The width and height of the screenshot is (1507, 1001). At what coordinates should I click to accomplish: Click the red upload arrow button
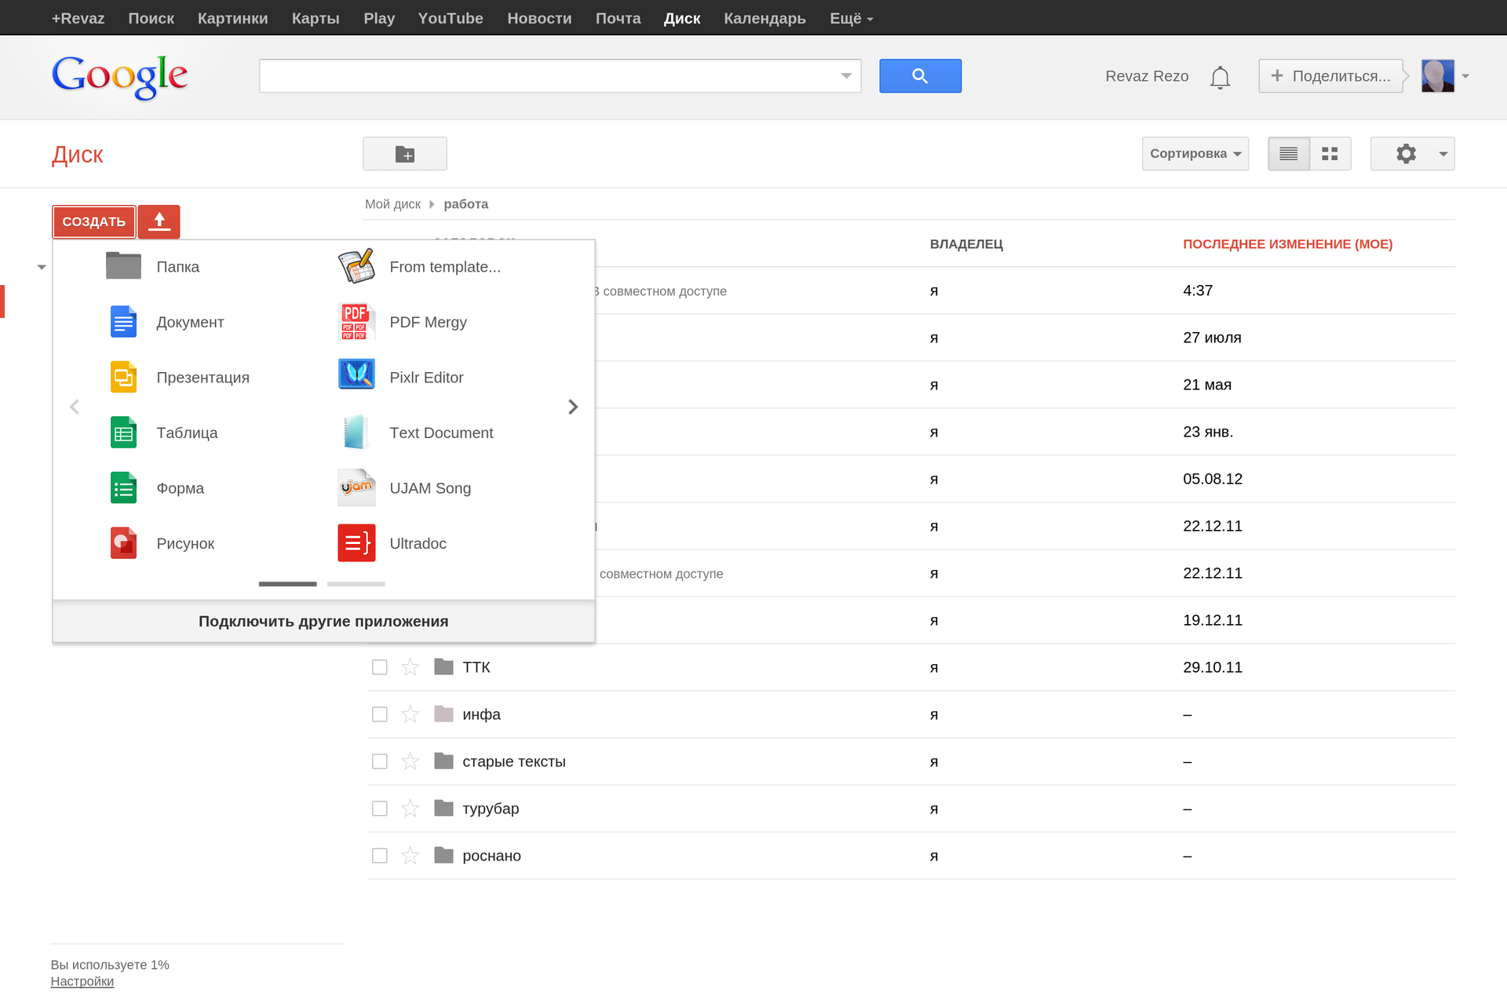tap(159, 221)
